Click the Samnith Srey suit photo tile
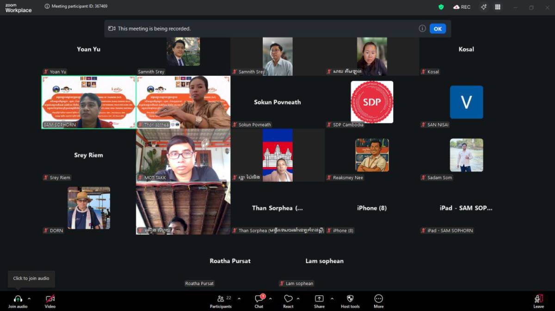This screenshot has height=311, width=555. [183, 52]
